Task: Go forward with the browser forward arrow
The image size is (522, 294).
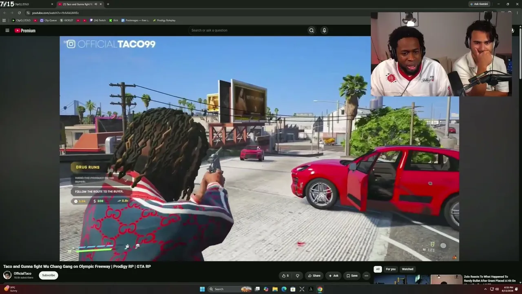Action: pos(12,13)
